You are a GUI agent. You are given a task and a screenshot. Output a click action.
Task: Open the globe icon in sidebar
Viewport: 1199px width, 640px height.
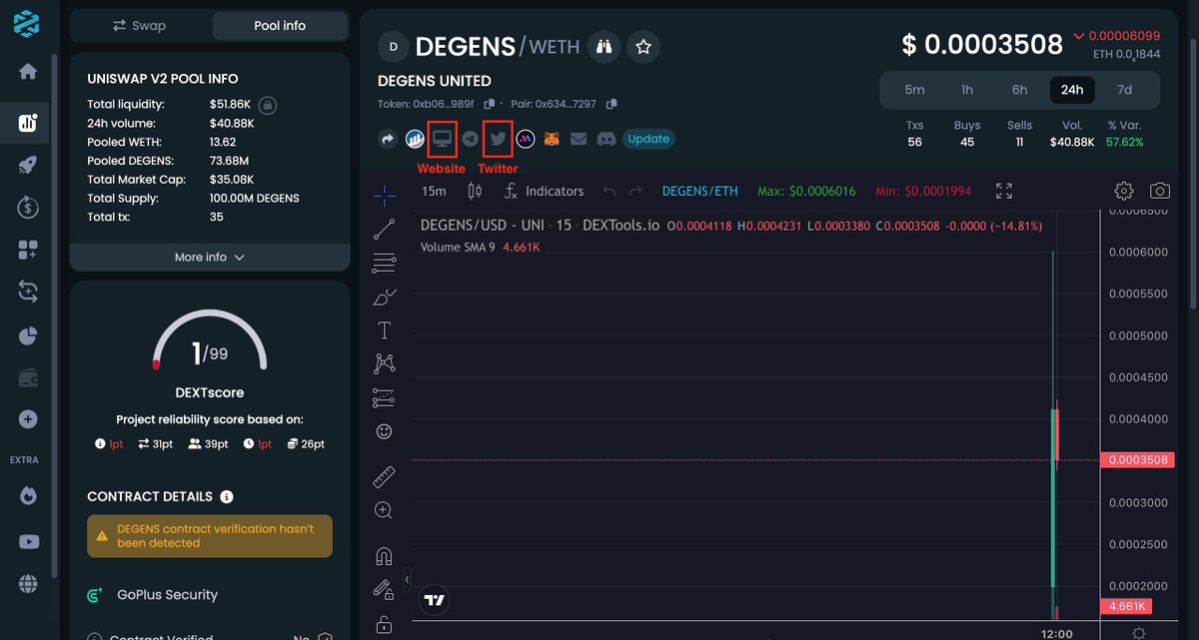27,584
